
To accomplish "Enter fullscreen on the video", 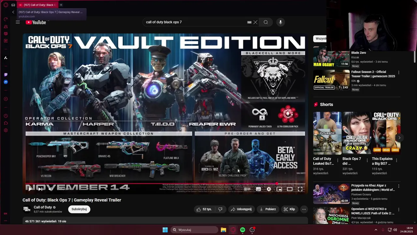I will coord(300,189).
